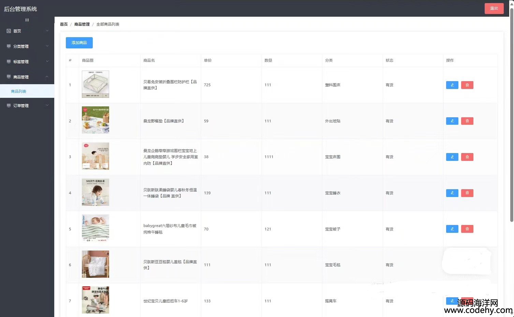Click the 退出 logout button
The image size is (514, 317).
coord(494,8)
